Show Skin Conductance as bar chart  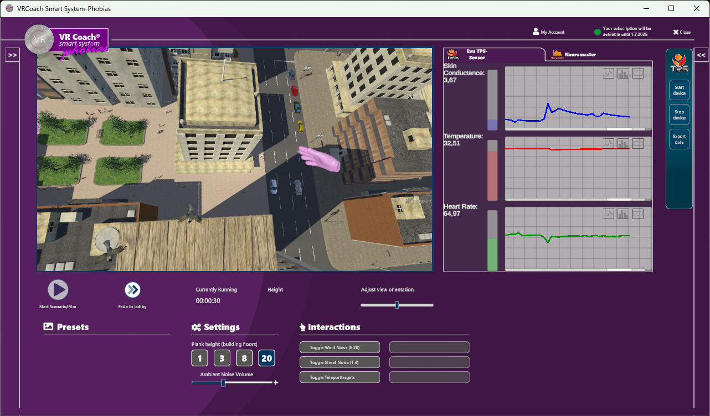pos(623,74)
